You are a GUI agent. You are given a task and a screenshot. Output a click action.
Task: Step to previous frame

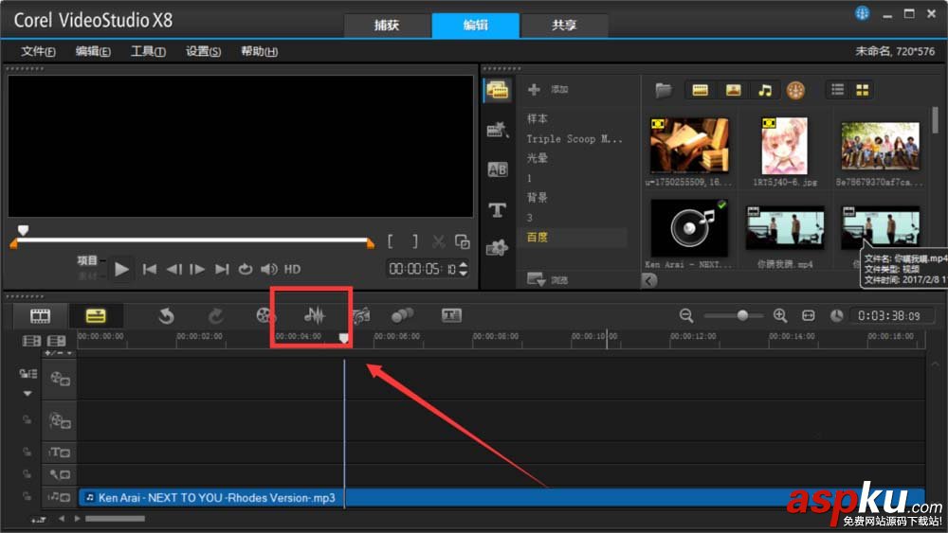174,269
